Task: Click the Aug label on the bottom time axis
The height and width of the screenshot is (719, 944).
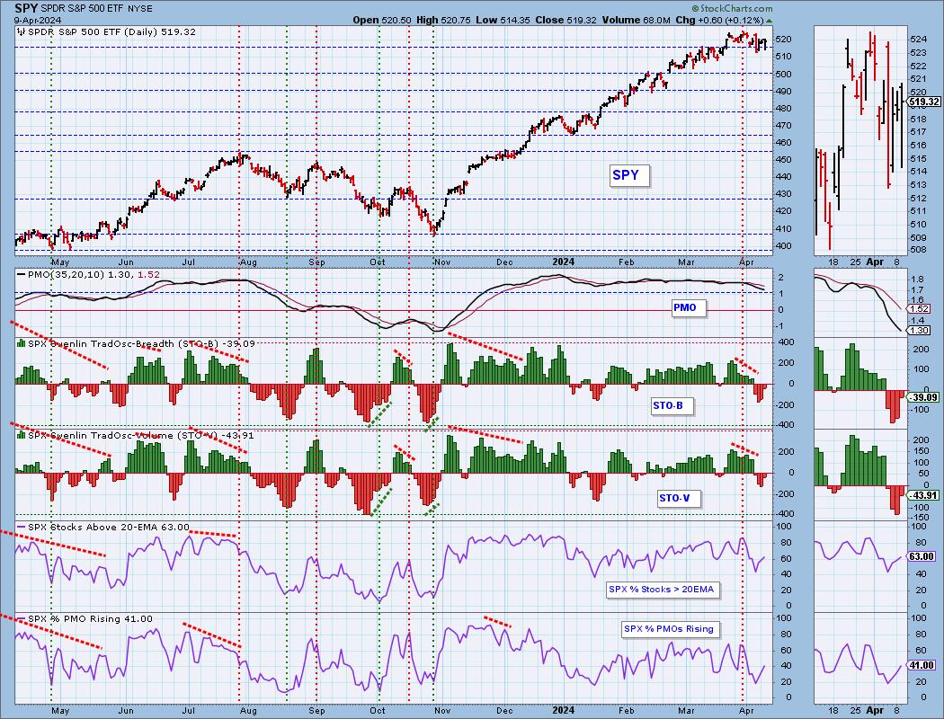Action: tap(248, 711)
